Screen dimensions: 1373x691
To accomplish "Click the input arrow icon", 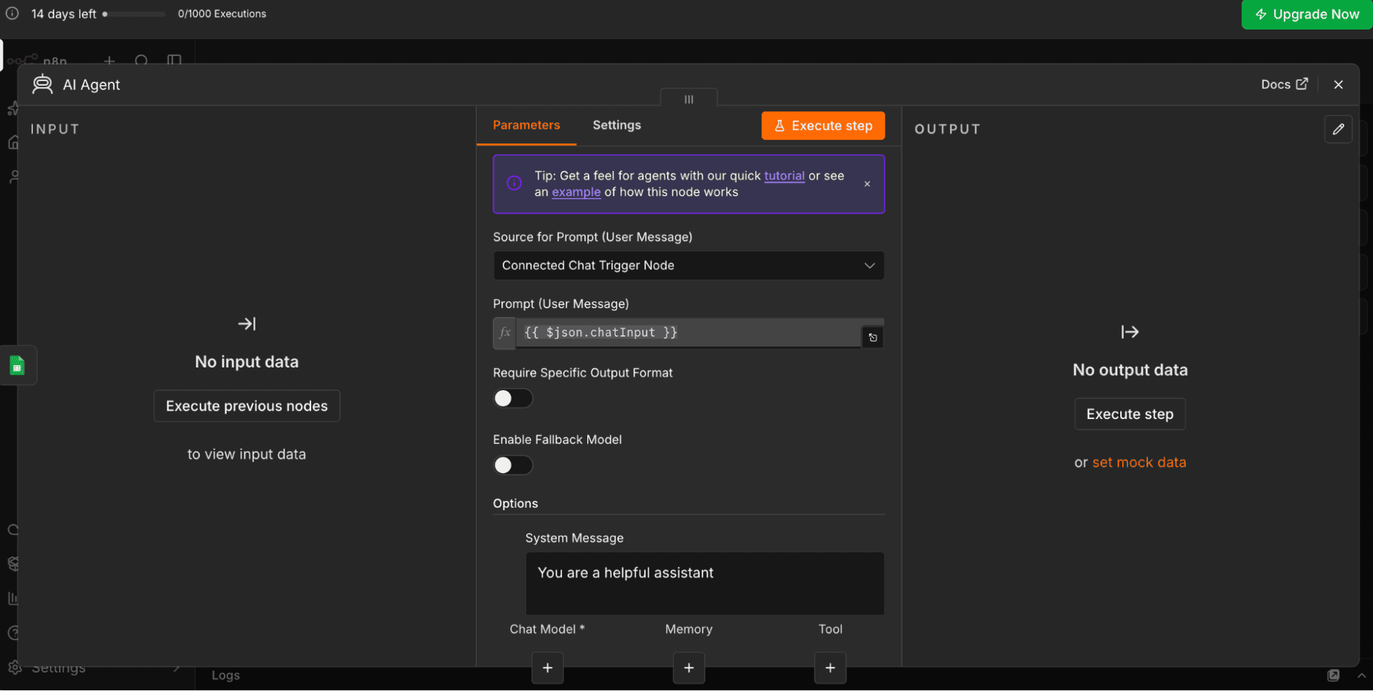I will click(247, 324).
